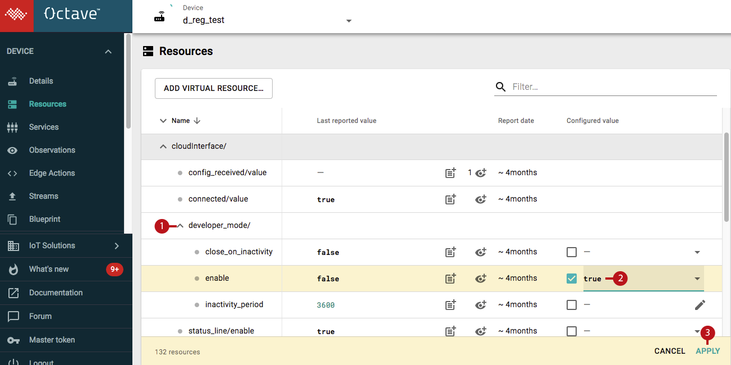Check close_on_inactivity configured value checkbox

572,252
